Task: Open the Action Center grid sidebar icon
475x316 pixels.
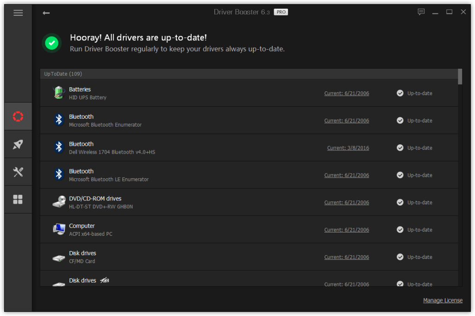Action: click(x=18, y=200)
